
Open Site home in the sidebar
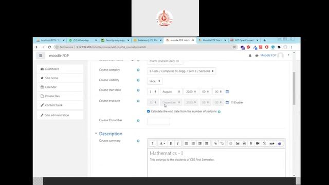(60, 78)
